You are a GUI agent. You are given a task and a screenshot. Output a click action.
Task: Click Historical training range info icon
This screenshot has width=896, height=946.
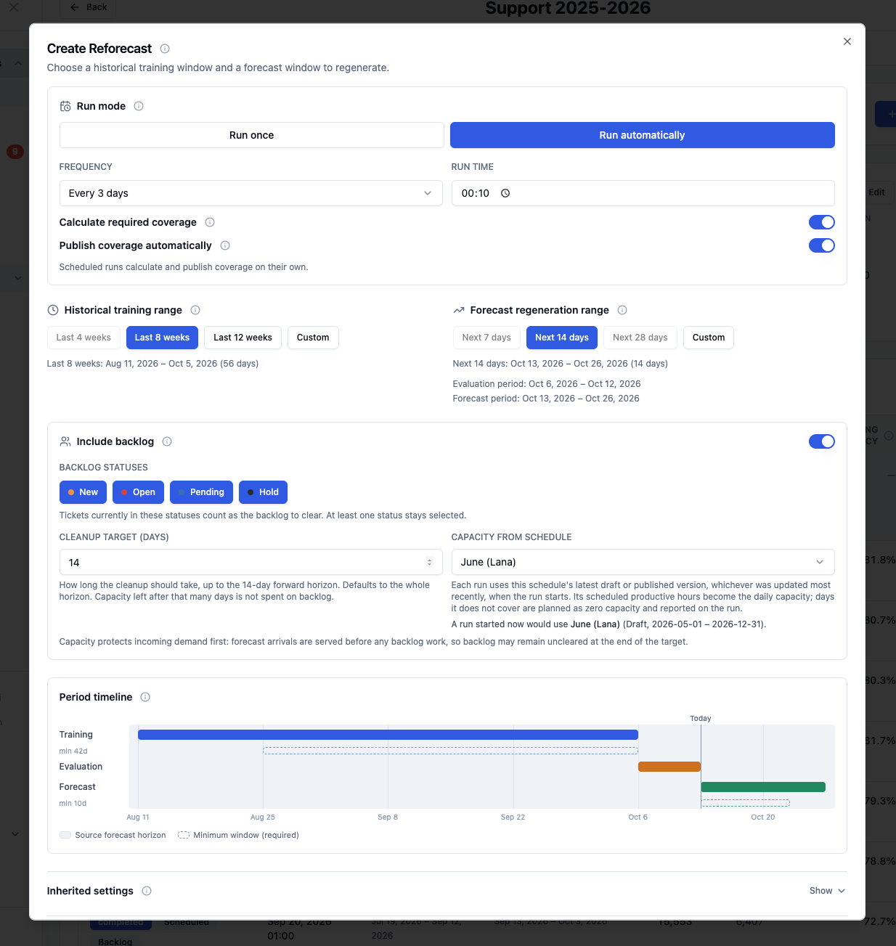tap(195, 310)
